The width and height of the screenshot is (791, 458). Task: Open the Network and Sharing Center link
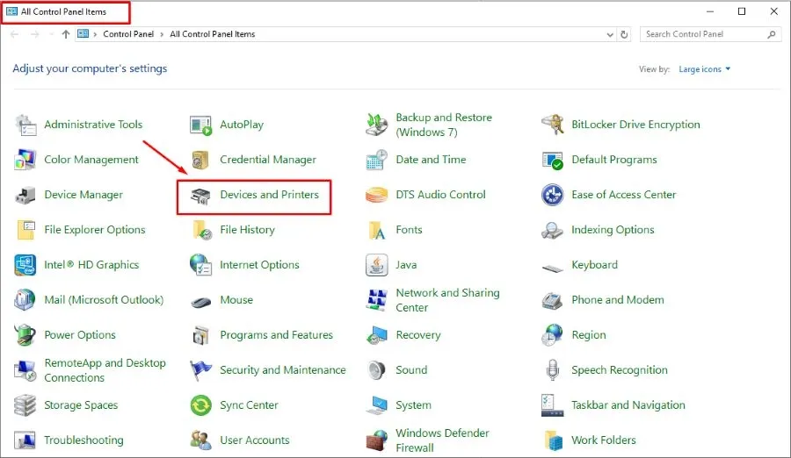tap(447, 300)
